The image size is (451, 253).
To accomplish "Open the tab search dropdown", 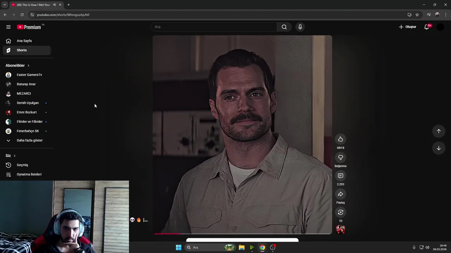I will click(5, 5).
